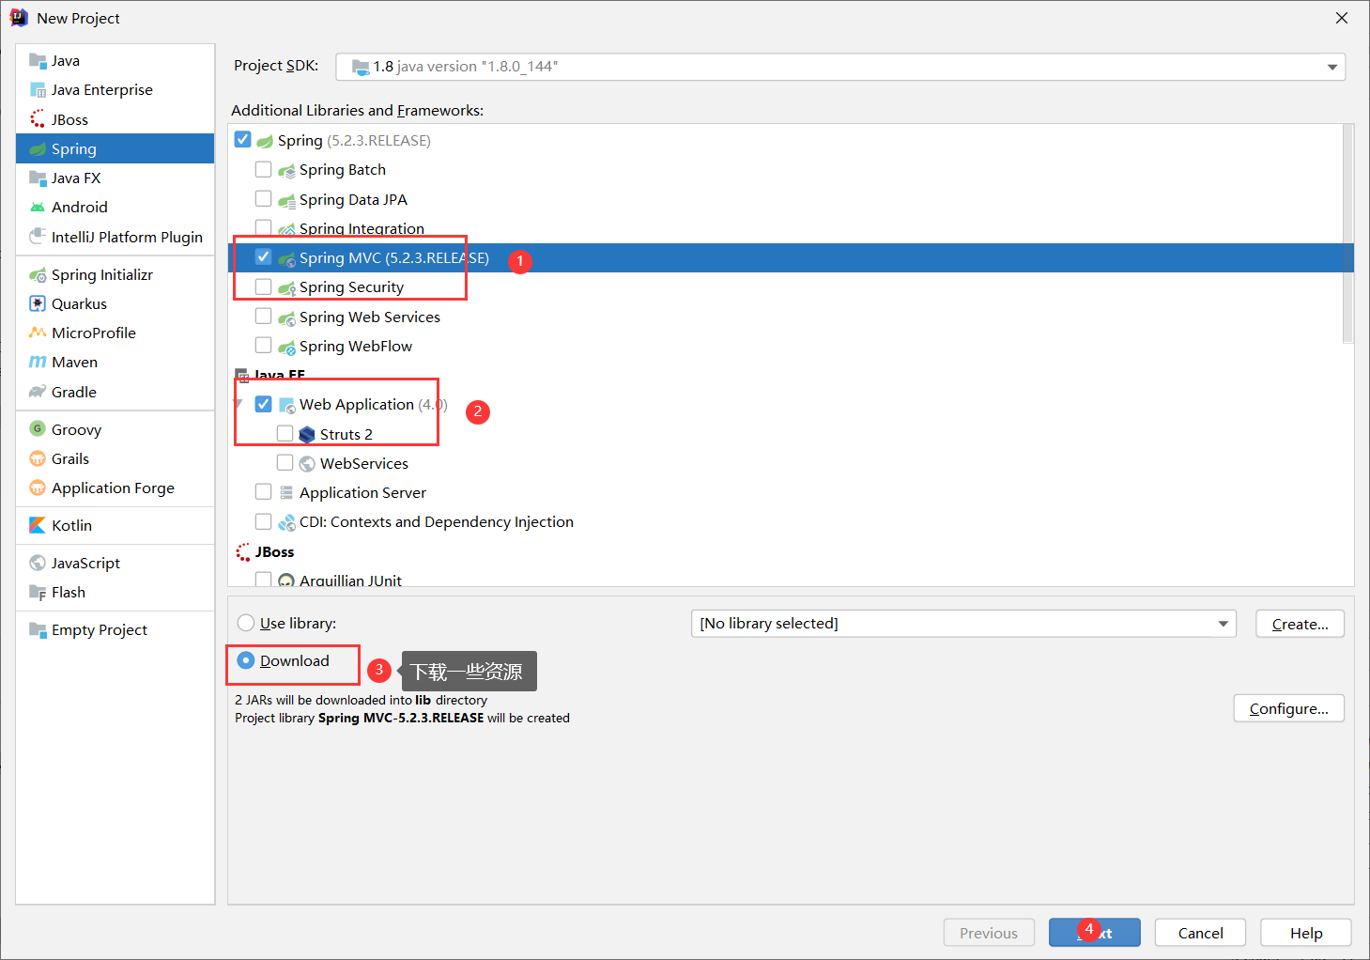Enable the Struts 2 checkbox
Viewport: 1370px width, 960px height.
[x=285, y=433]
